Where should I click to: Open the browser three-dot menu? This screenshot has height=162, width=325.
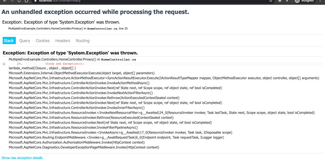point(319,1)
